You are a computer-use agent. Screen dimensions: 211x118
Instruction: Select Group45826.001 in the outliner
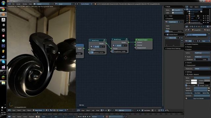(196, 23)
